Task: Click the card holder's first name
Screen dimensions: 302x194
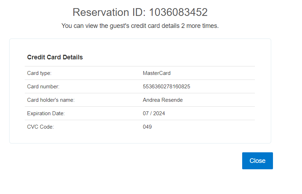Action: [152, 100]
